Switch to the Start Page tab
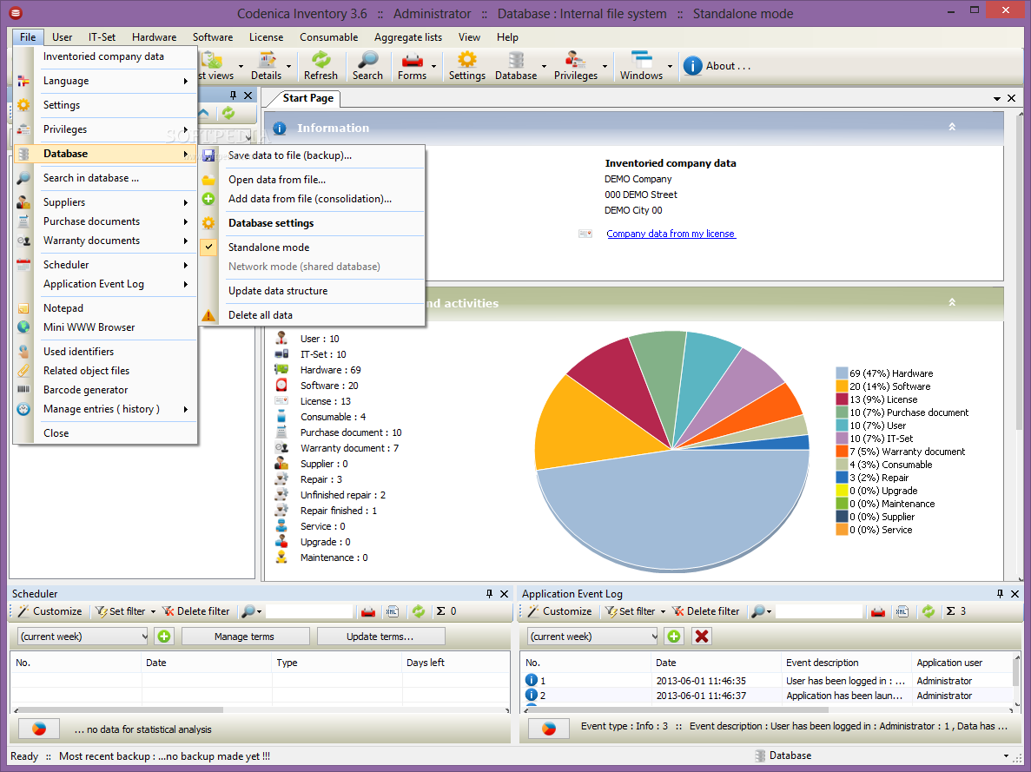The image size is (1031, 772). coord(307,98)
